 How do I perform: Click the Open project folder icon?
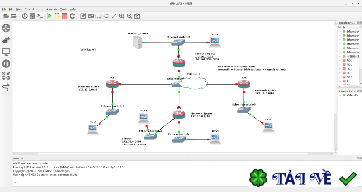click(x=14, y=16)
